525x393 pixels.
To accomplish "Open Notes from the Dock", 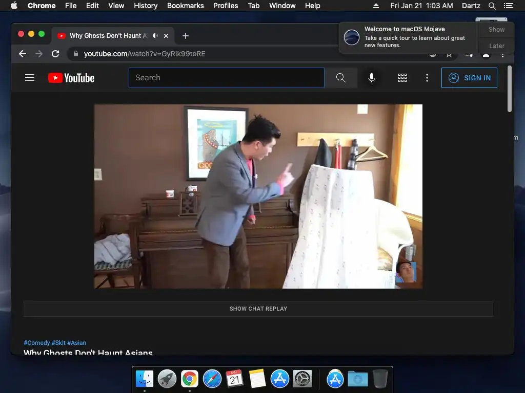I will [x=257, y=379].
